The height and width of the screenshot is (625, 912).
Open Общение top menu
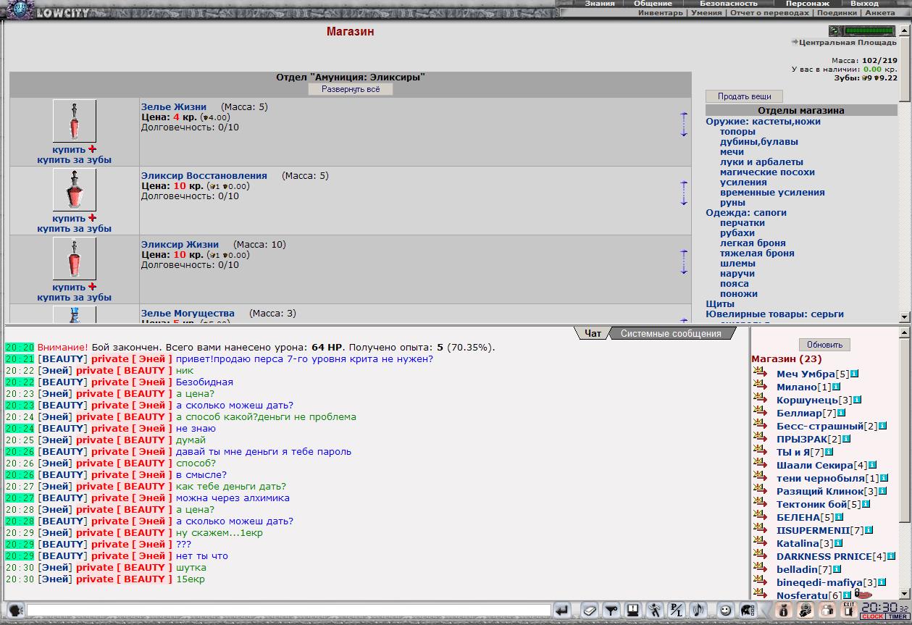(x=653, y=4)
